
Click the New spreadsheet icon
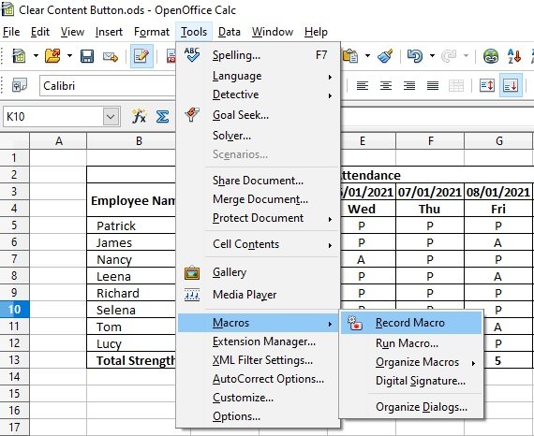pyautogui.click(x=19, y=56)
